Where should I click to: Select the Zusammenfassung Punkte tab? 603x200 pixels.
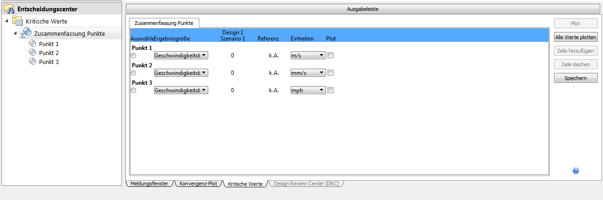tap(164, 23)
